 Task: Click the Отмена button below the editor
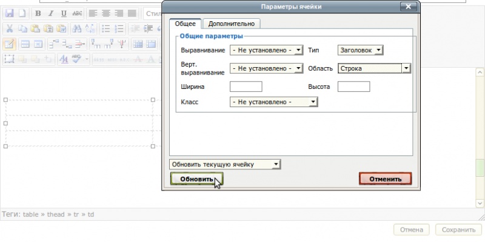pos(412,230)
